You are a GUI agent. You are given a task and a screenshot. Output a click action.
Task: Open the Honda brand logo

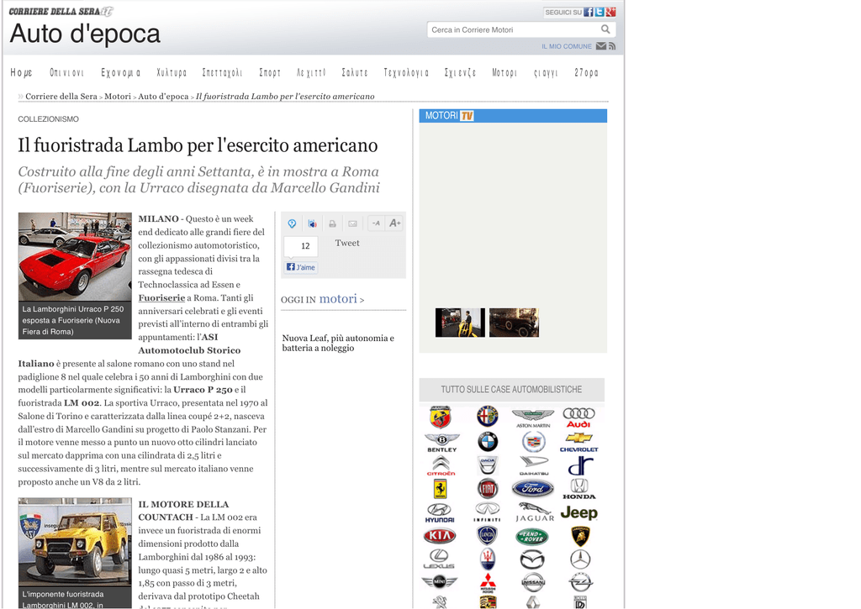[x=578, y=489]
